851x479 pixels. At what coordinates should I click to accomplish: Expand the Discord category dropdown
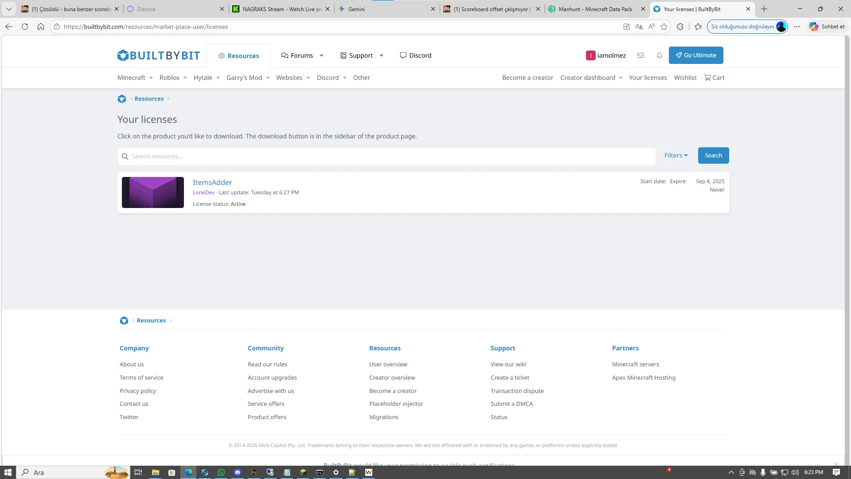tap(345, 78)
